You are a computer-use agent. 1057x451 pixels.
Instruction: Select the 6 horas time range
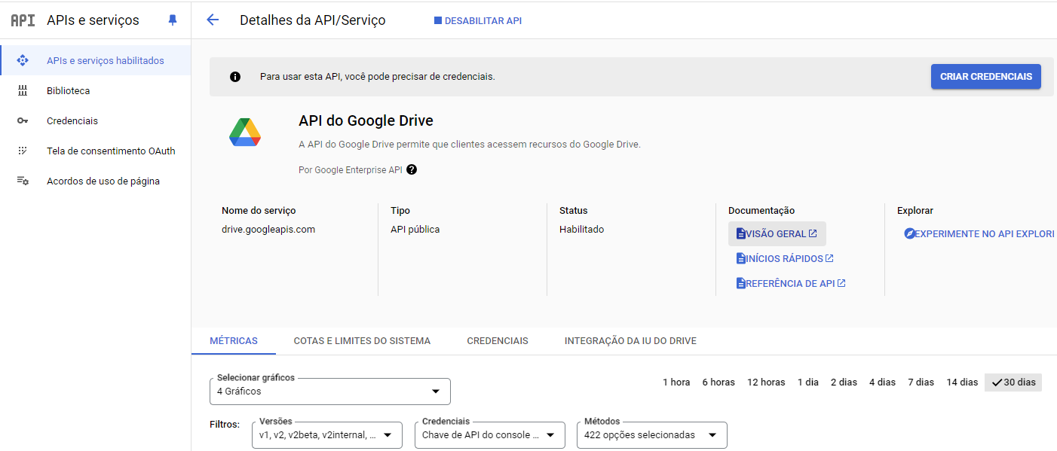pos(718,382)
